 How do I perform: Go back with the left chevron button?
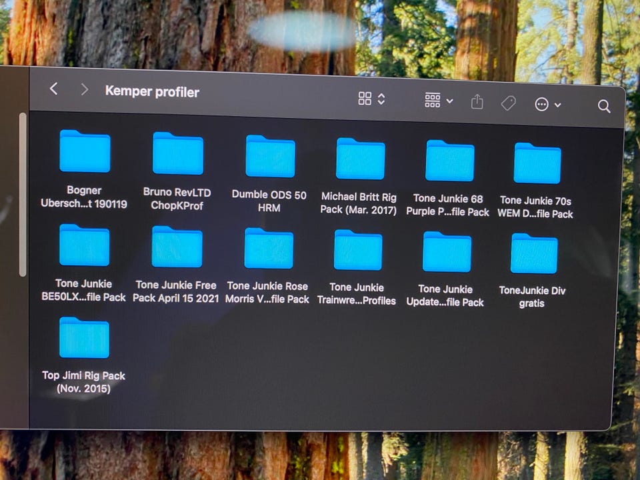(x=53, y=88)
